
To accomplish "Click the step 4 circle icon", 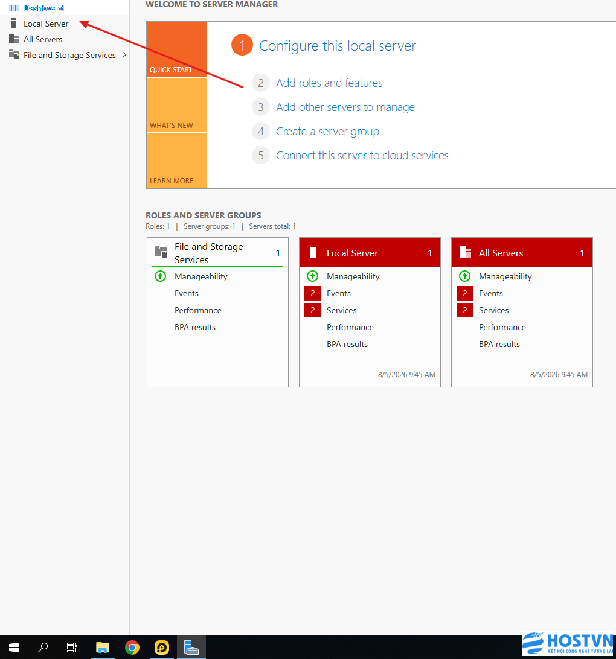I will [261, 132].
